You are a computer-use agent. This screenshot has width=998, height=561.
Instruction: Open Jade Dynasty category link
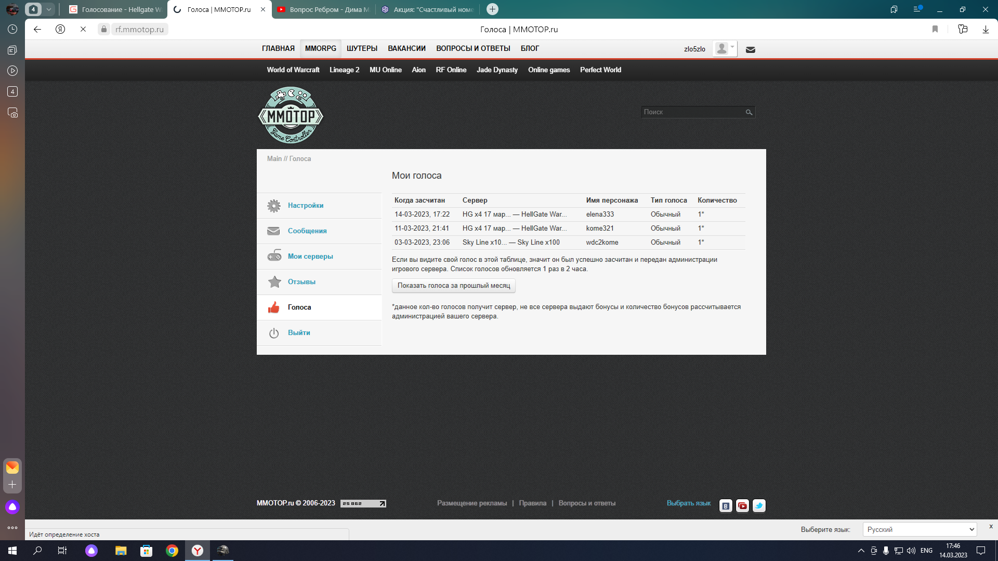pos(497,70)
